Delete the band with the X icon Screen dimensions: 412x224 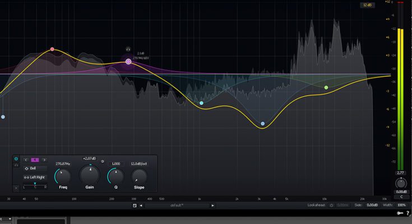[16, 188]
